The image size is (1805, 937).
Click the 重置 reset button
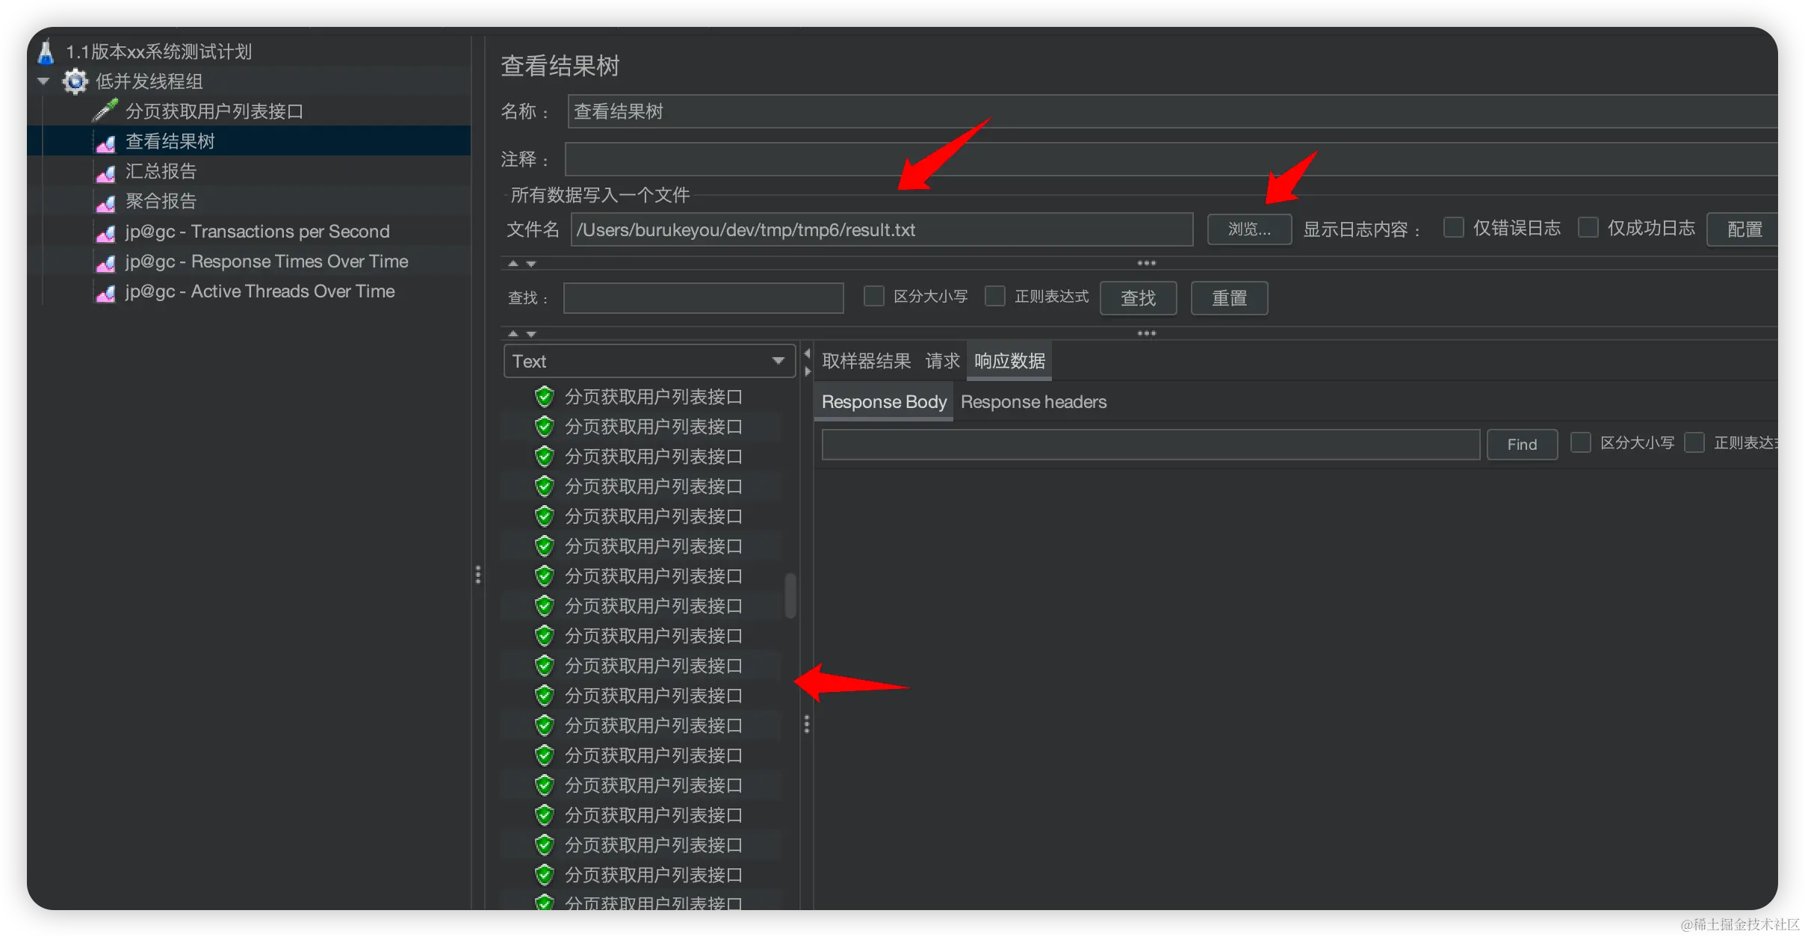pos(1229,298)
